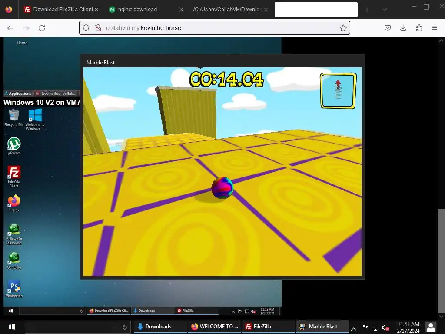Click the refresh icon in outer taskbar search box
This screenshot has width=445, height=334.
[124, 327]
